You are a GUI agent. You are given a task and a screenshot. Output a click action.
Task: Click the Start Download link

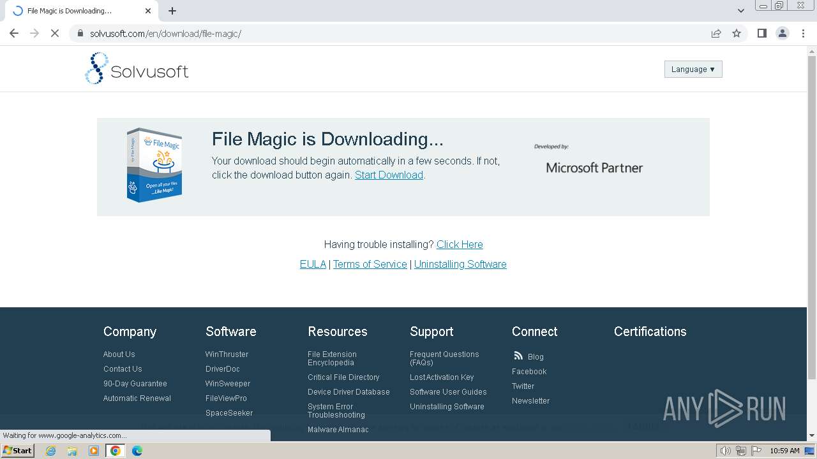[389, 175]
